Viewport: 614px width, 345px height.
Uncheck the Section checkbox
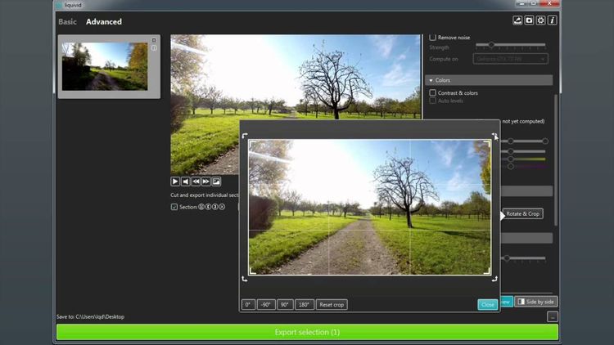click(174, 207)
